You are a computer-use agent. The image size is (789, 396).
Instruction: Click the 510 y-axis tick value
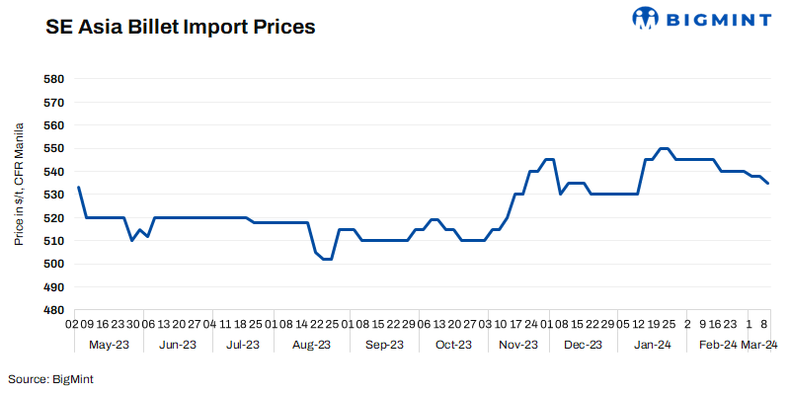(x=54, y=241)
